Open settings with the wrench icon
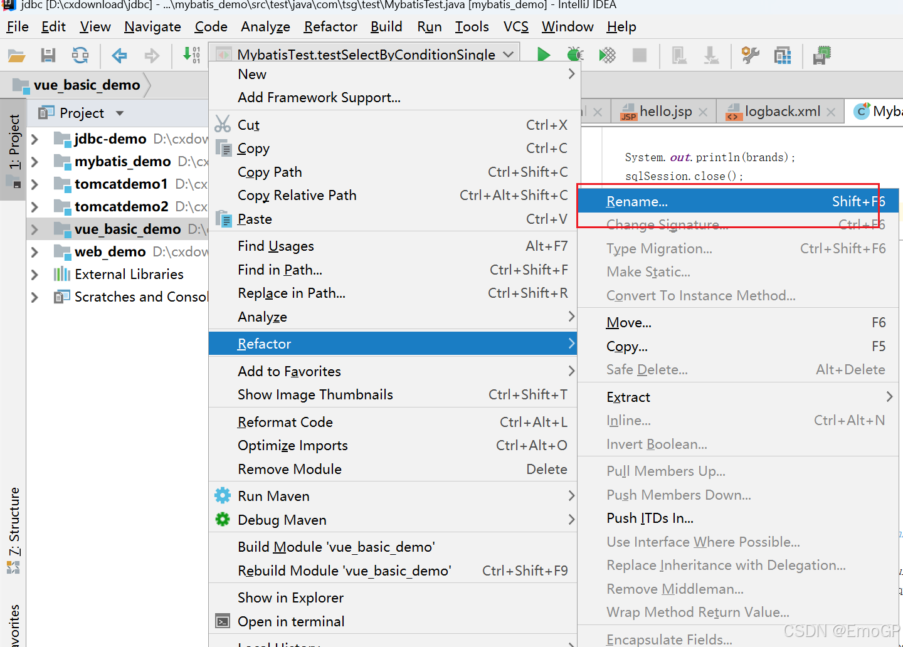Screen dimensions: 903x647 click(x=750, y=55)
